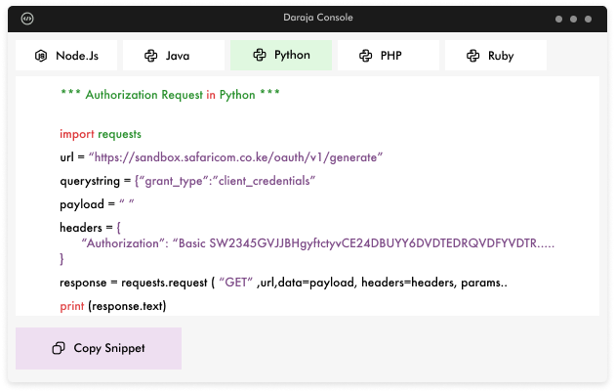Image resolution: width=615 pixels, height=392 pixels.
Task: Click the Ruby tab icon
Action: point(473,56)
